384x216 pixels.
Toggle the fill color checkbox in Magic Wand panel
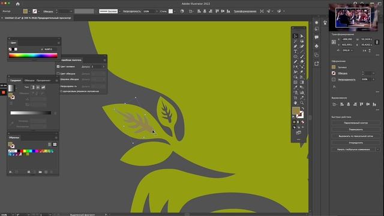(58, 67)
